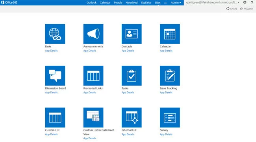256x142 pixels.
Task: Share this site
Action: 232,9
